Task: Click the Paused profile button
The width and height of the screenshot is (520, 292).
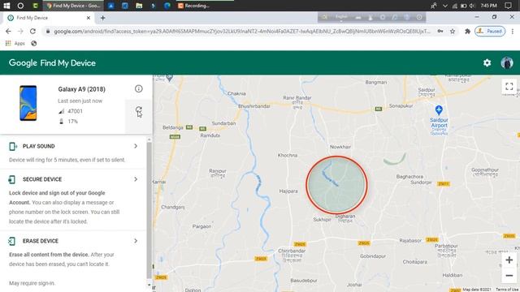Action: (490, 31)
